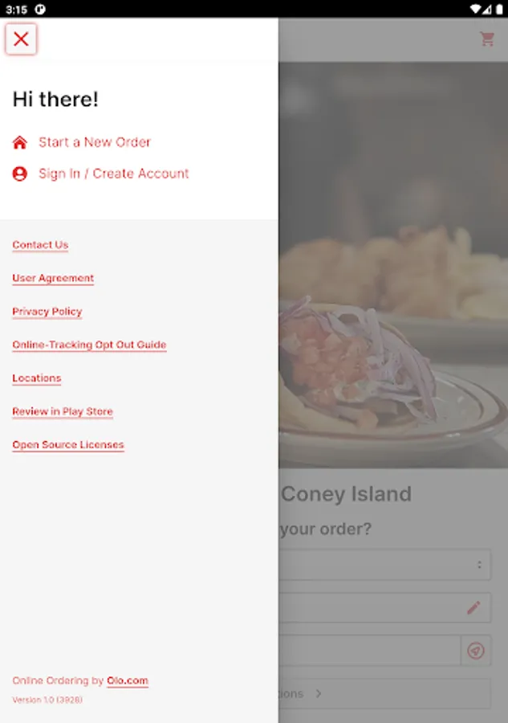Open the Privacy Policy link

click(47, 312)
